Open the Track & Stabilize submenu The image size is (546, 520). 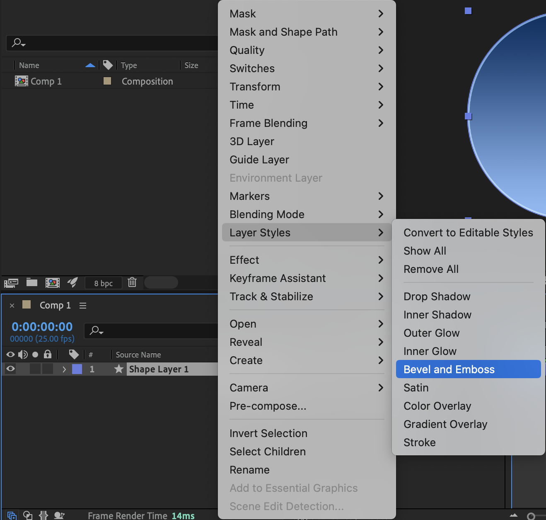307,296
